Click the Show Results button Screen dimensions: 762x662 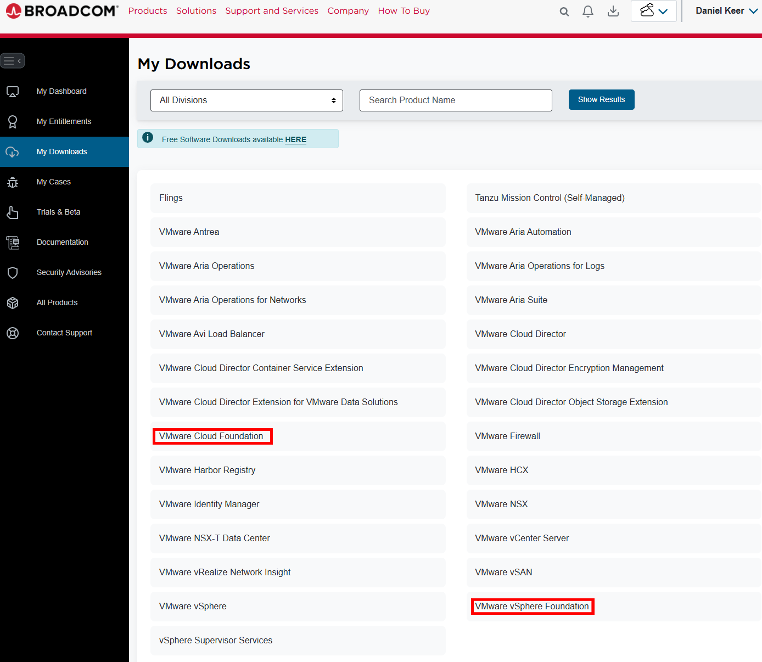[x=601, y=99]
